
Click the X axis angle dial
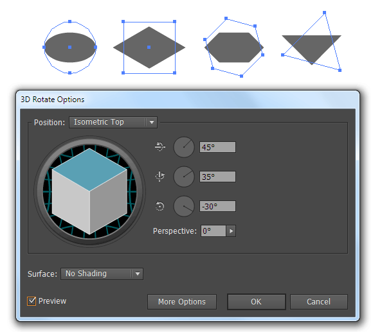pos(184,147)
